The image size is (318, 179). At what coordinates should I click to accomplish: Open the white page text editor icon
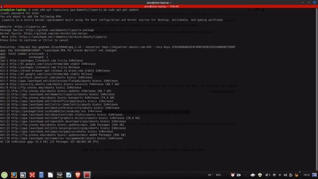tap(50, 175)
